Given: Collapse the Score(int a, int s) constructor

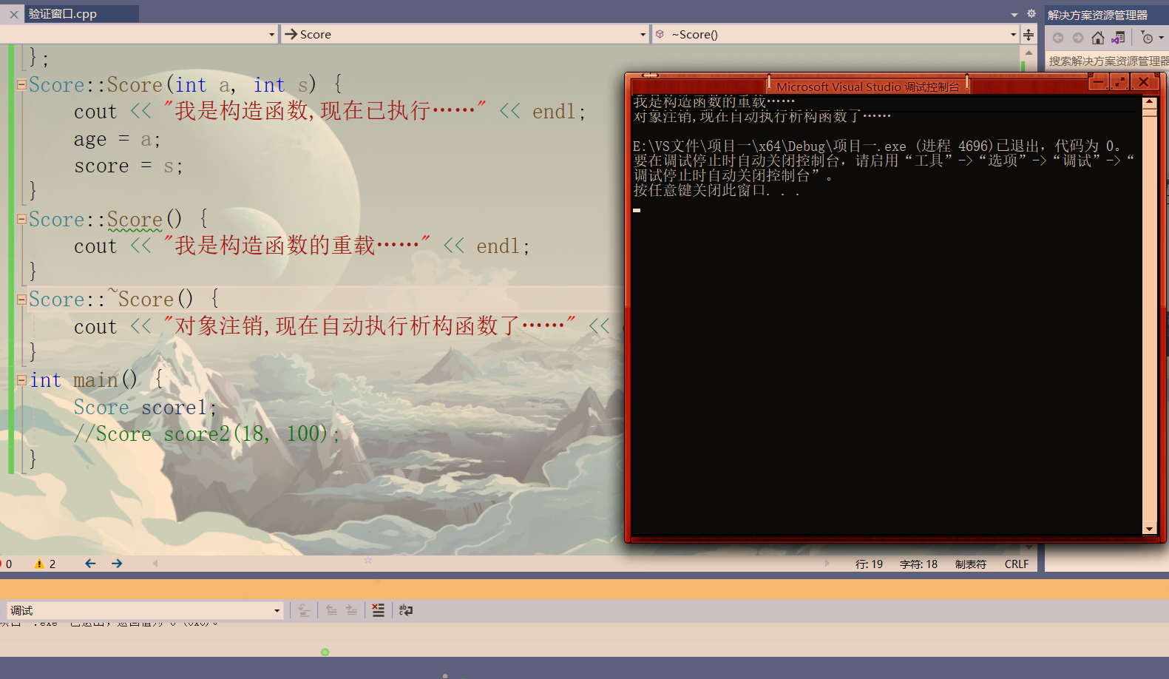Looking at the screenshot, I should click(22, 84).
